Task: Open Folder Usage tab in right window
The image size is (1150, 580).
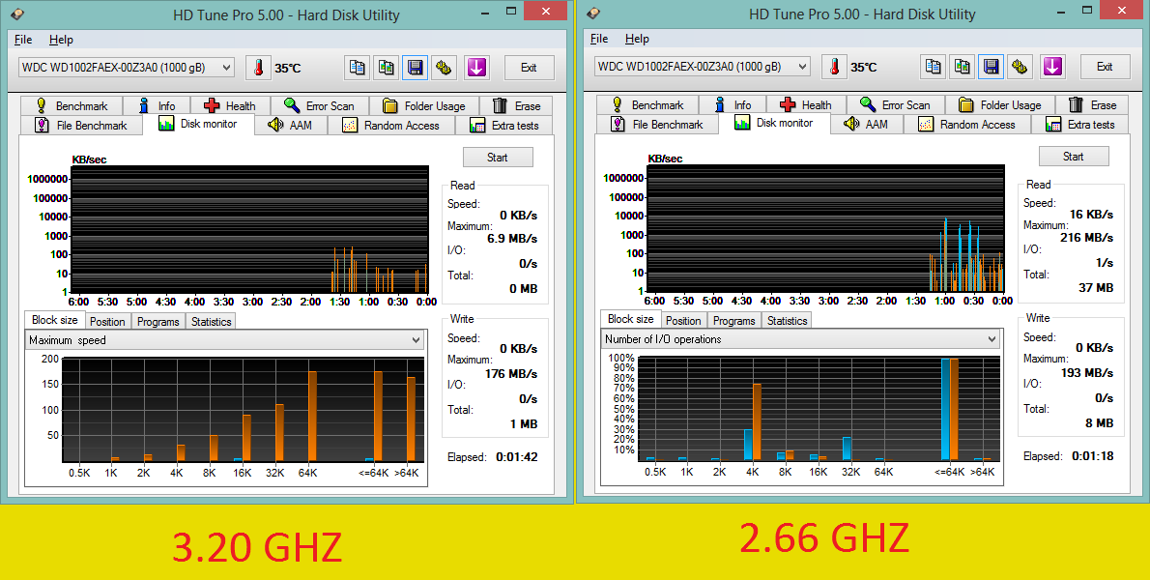Action: click(999, 104)
